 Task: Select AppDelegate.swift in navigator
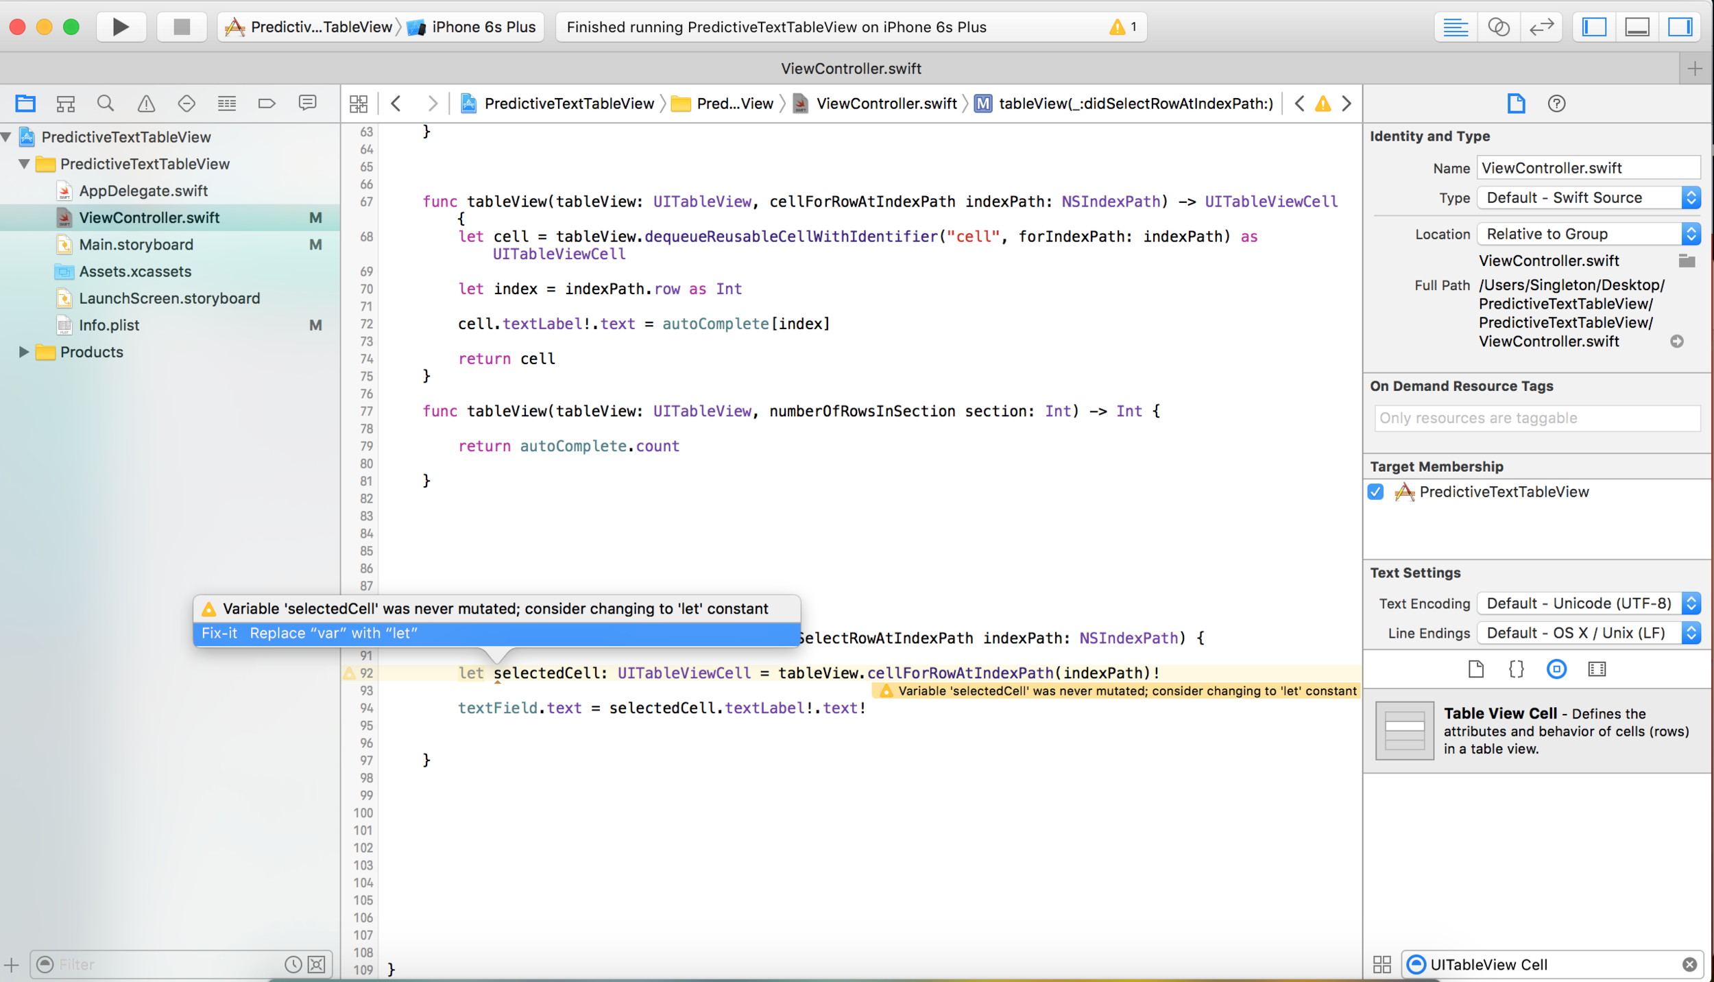[x=143, y=191]
